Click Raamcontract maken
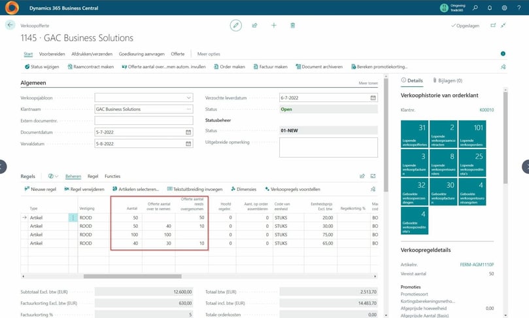Image resolution: width=529 pixels, height=318 pixels. tap(90, 67)
